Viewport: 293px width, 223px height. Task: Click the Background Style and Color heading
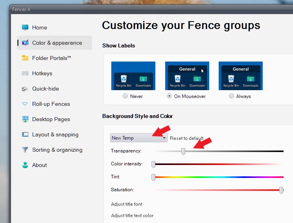tap(138, 116)
